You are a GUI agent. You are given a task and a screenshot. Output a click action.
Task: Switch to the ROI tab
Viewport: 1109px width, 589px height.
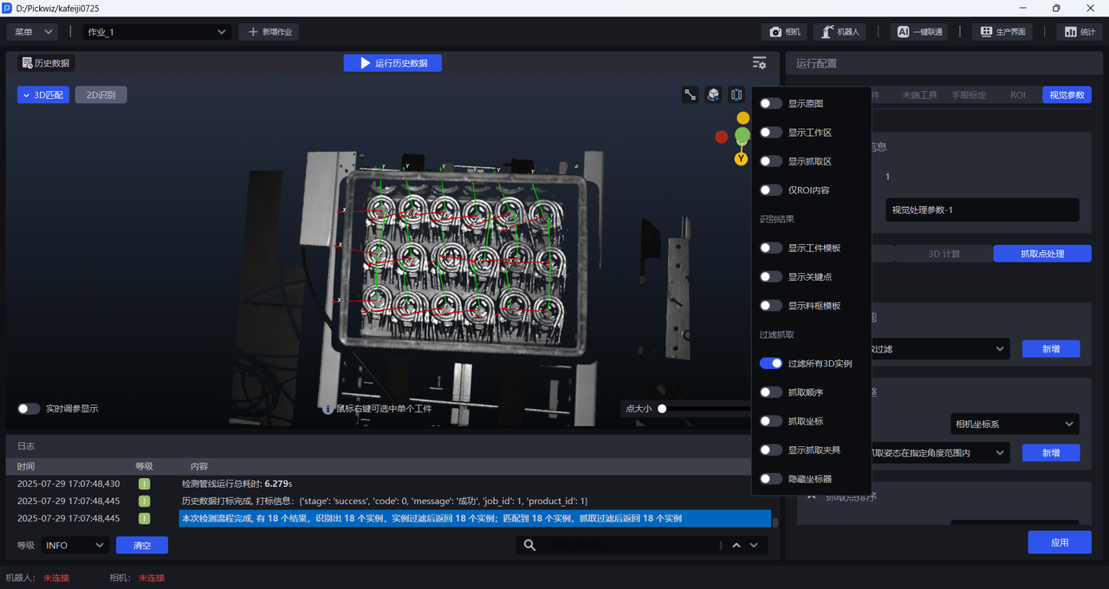point(1017,95)
